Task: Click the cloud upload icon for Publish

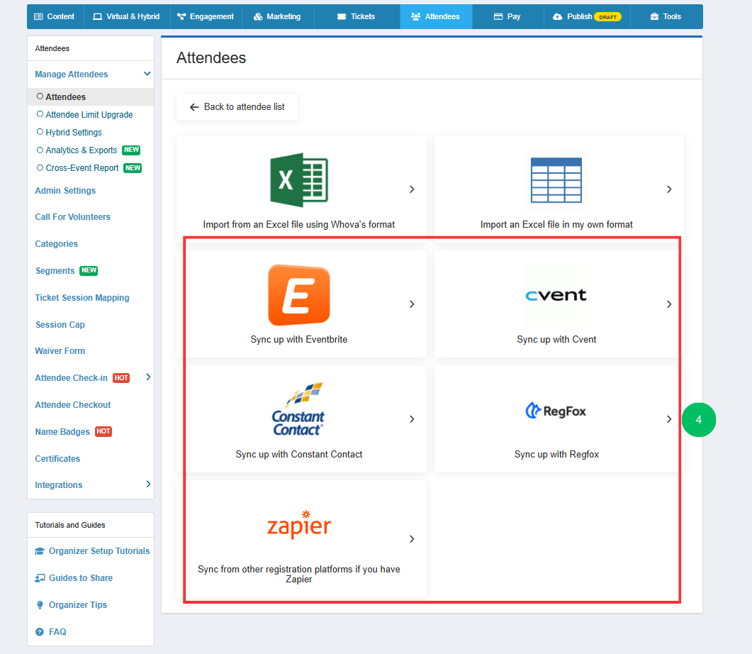Action: coord(557,17)
